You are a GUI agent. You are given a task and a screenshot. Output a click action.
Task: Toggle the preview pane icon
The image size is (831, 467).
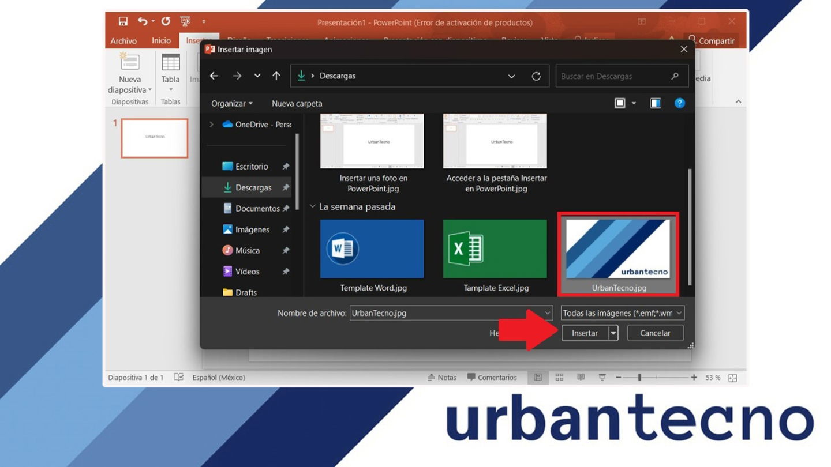(x=656, y=103)
